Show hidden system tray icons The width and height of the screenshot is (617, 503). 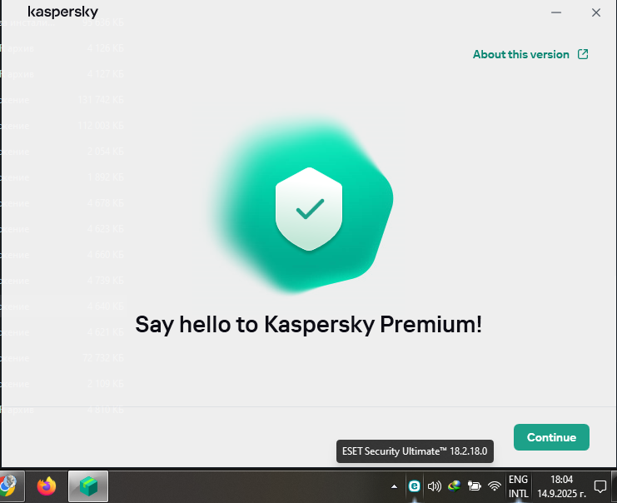click(x=394, y=486)
